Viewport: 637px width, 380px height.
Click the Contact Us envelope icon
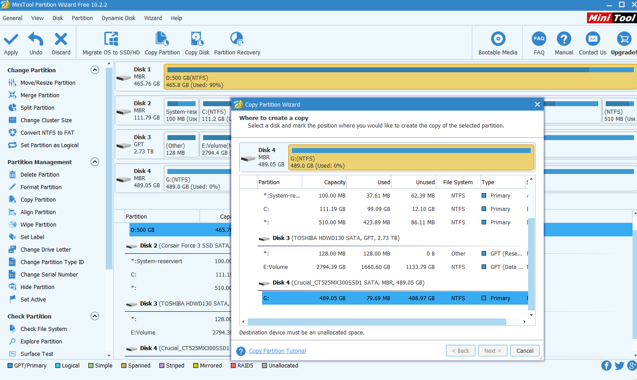pos(593,39)
